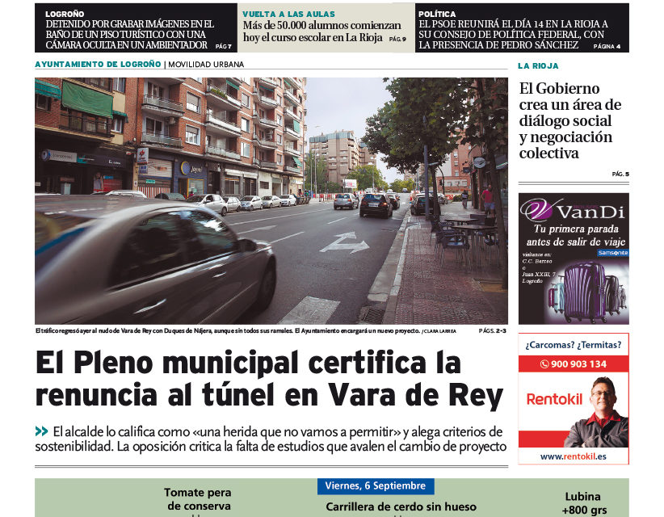Viewport: 664px width, 517px height.
Task: Click the Lubina +800 grs offer
Action: pos(583,504)
